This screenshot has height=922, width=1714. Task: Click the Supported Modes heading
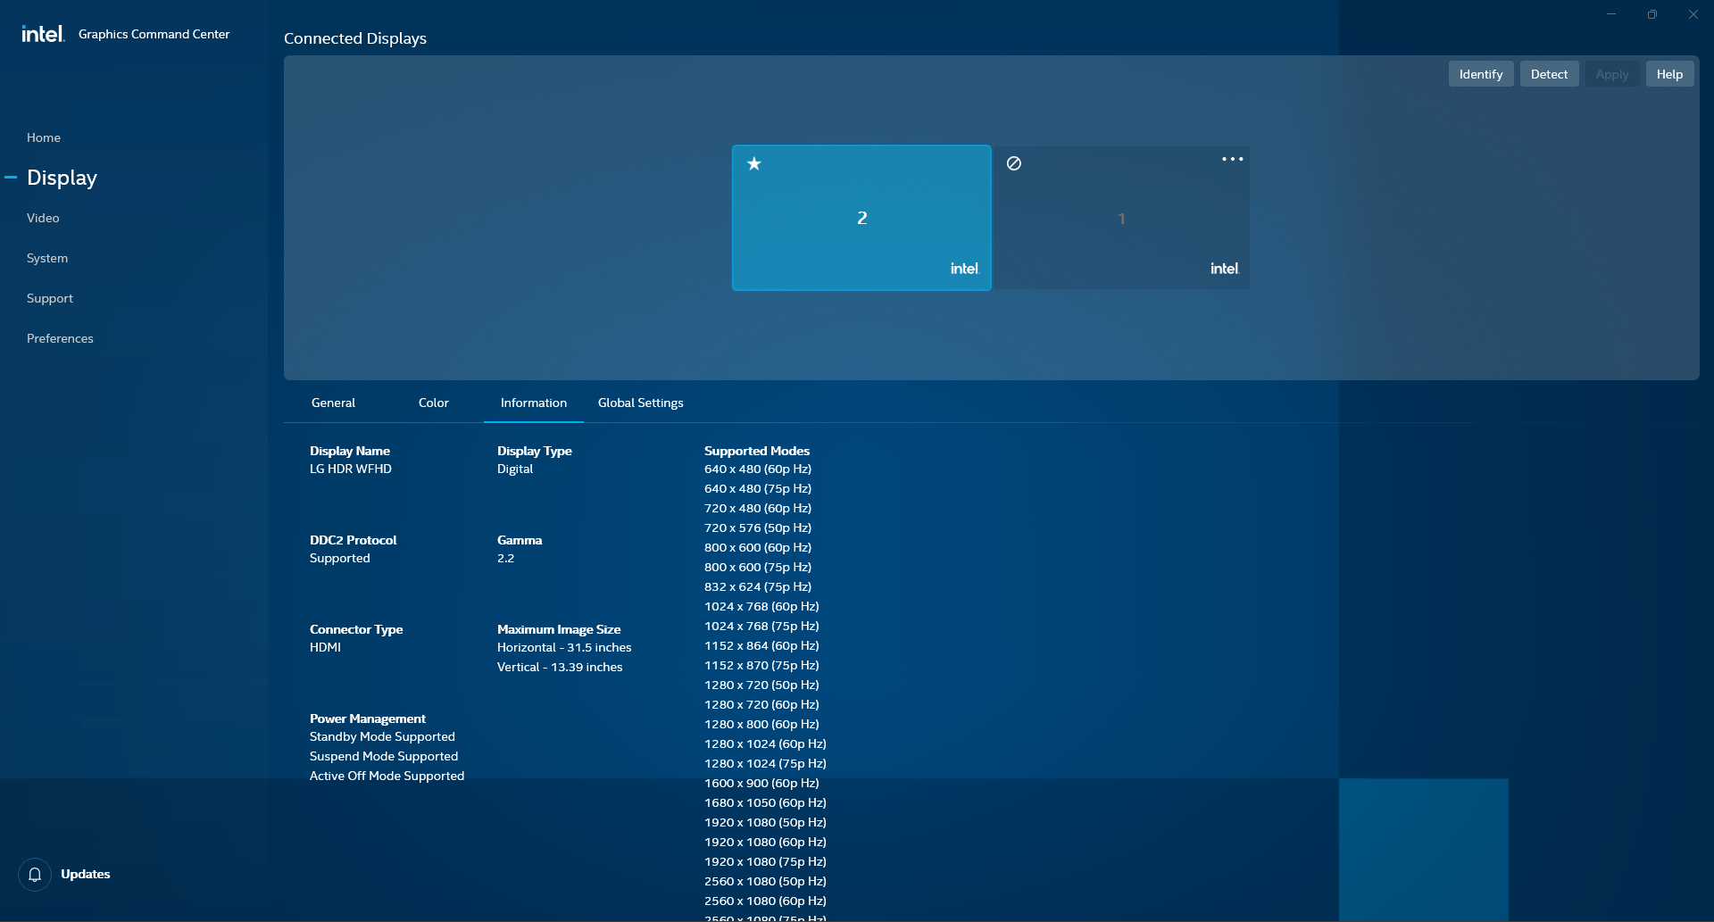[757, 451]
